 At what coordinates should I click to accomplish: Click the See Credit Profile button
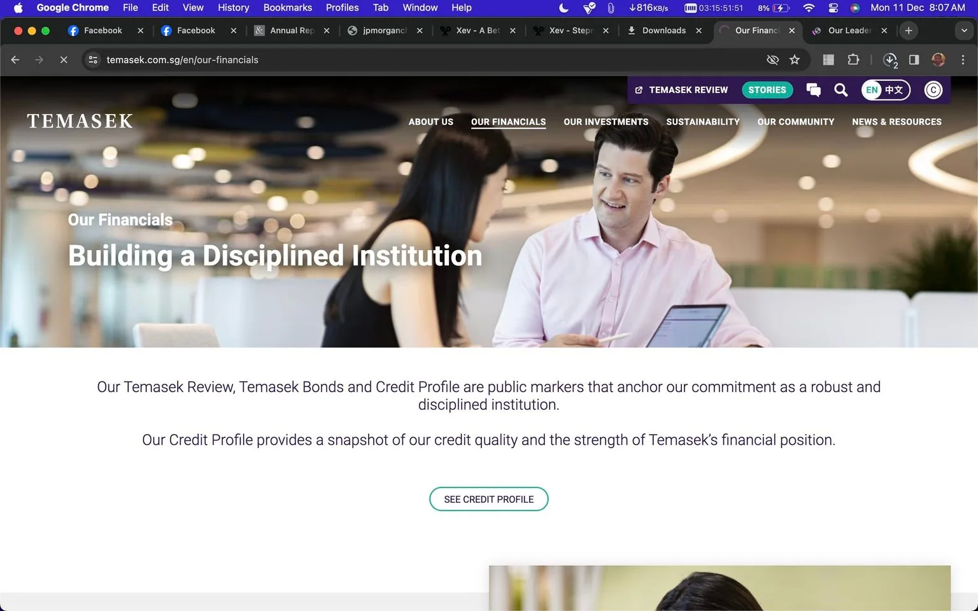pos(489,500)
